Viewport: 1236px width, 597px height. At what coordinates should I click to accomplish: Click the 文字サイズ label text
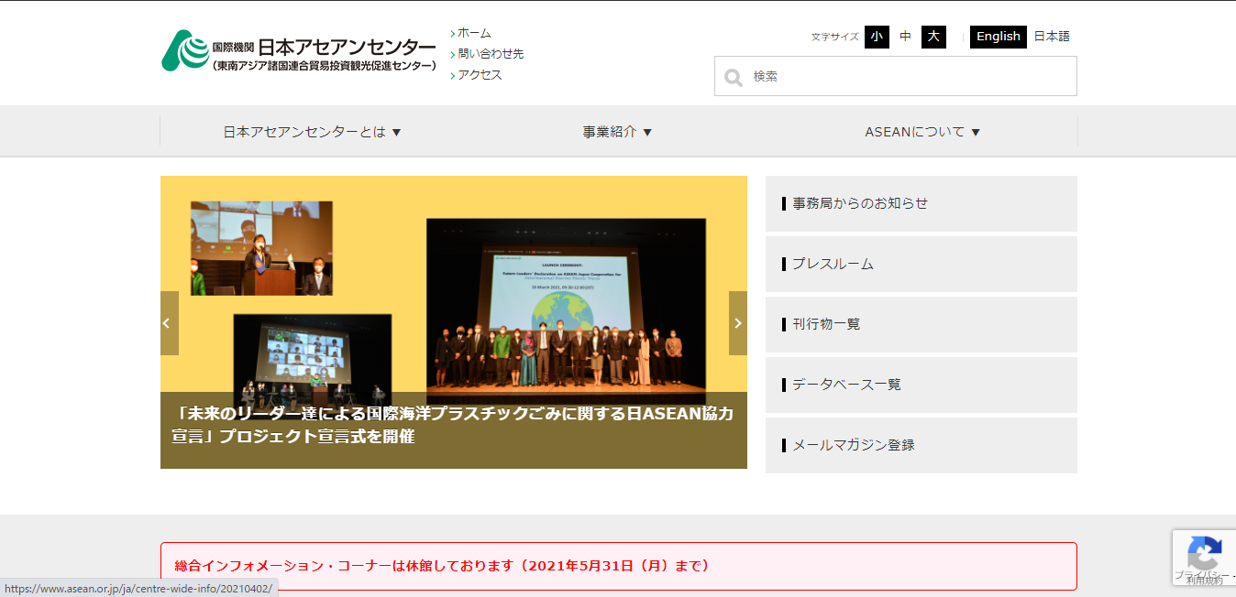coord(835,37)
